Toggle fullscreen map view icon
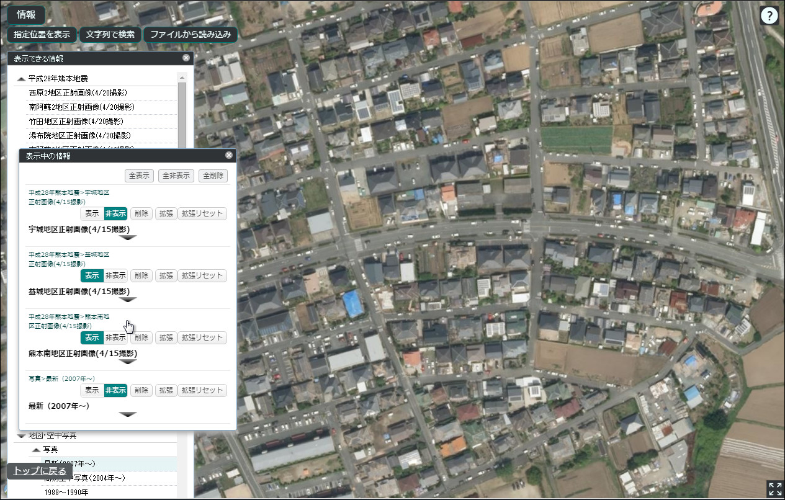Viewport: 785px width, 500px height. [774, 488]
